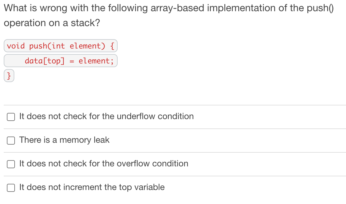Click the 'It does not check for the underflow condition' label
Viewport: 346px width, 204px height.
click(x=106, y=116)
